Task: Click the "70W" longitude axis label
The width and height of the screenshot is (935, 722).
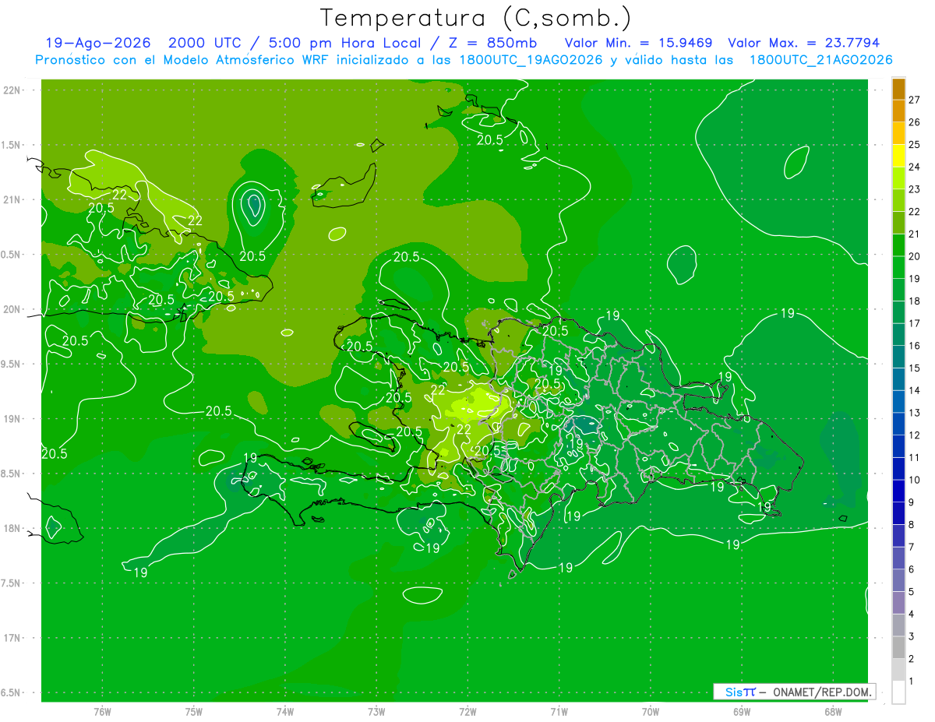Action: (x=651, y=712)
